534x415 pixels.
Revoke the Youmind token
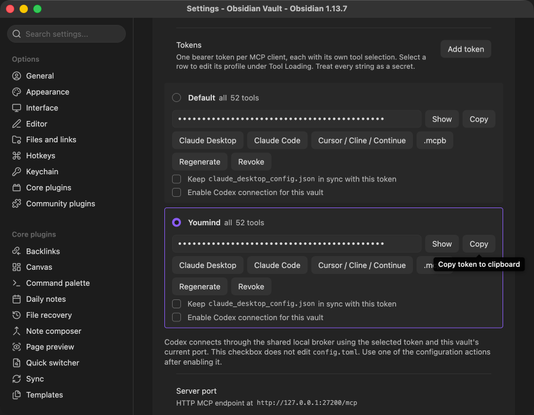click(x=251, y=287)
